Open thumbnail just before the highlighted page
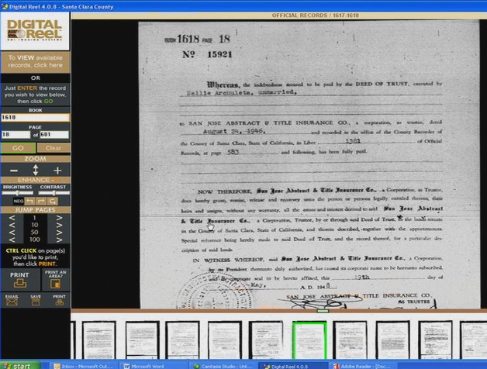This screenshot has height=369, width=487. 266,340
